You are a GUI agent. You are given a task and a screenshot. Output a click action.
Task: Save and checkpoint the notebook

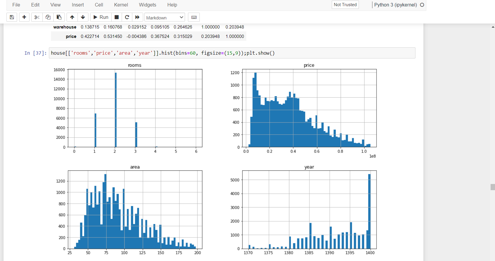click(12, 17)
